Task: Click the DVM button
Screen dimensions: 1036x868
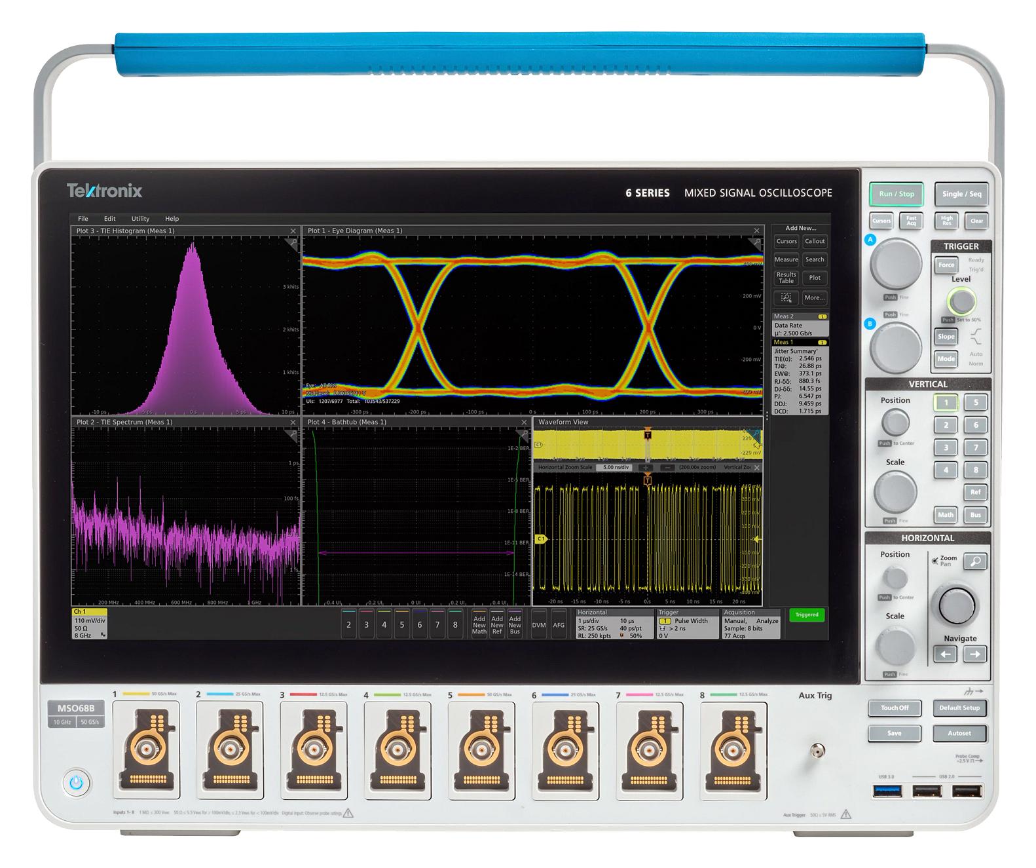Action: (539, 625)
